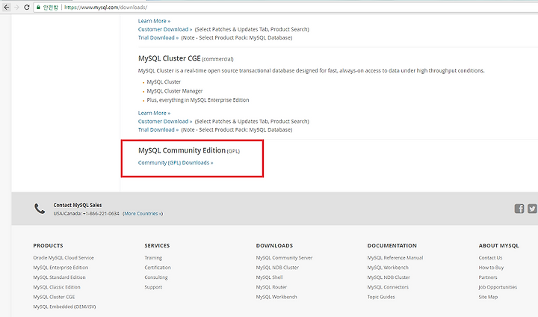Open the top Learn More link
Screen dimensions: 538x317
click(154, 21)
